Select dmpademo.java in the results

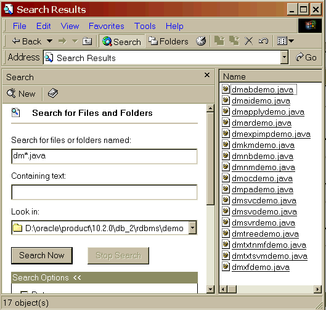pos(263,190)
